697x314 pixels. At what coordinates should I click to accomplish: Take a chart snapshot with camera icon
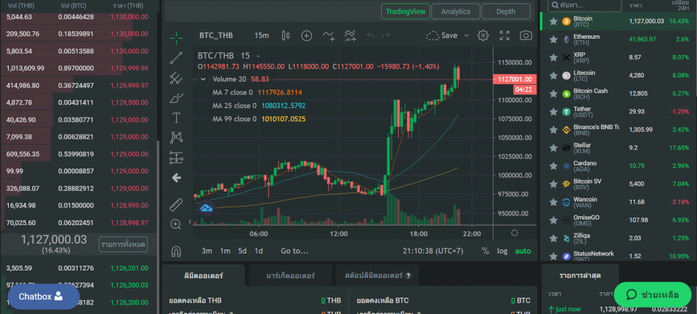pyautogui.click(x=526, y=35)
